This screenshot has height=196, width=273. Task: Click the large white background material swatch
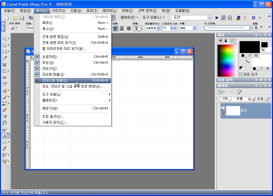pos(261,60)
